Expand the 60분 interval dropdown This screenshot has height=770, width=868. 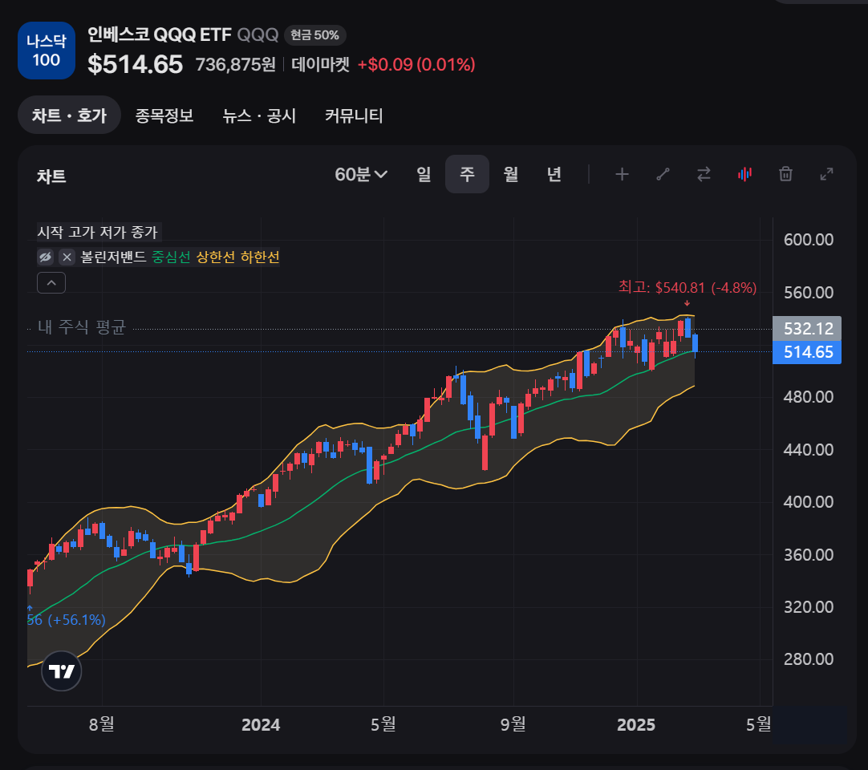[361, 174]
